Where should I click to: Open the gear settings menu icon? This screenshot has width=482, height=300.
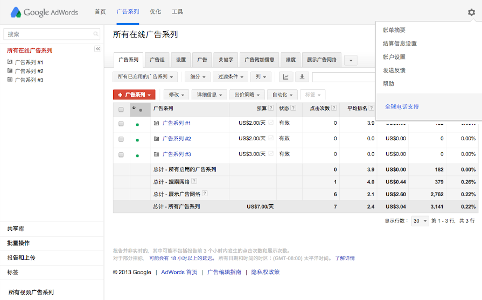pos(471,12)
